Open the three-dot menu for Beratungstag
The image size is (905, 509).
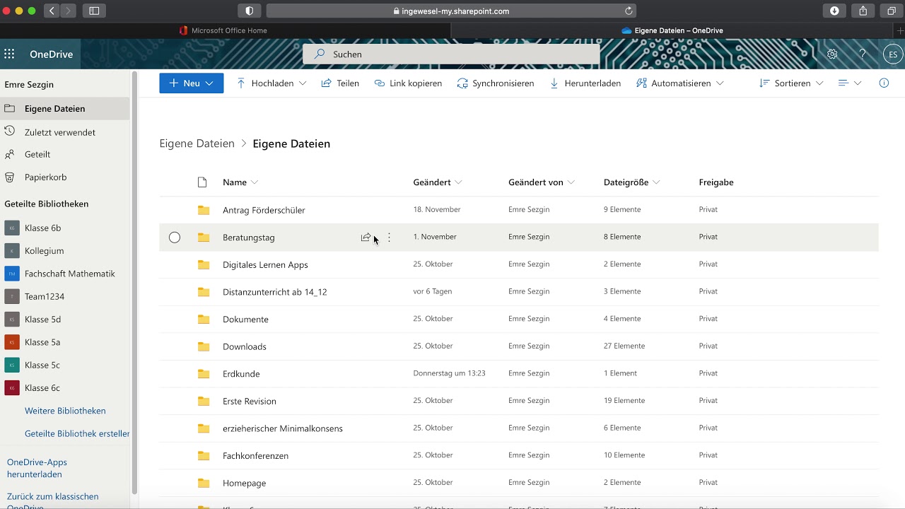coord(389,238)
